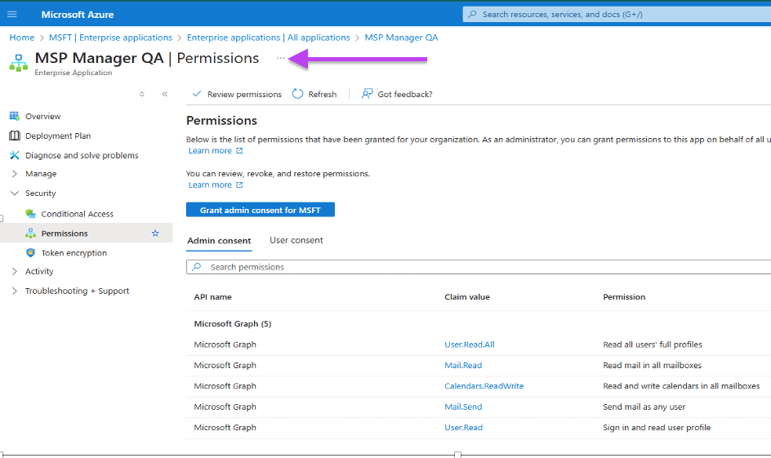
Task: Click the ellipsis next to Permissions title
Action: point(280,58)
